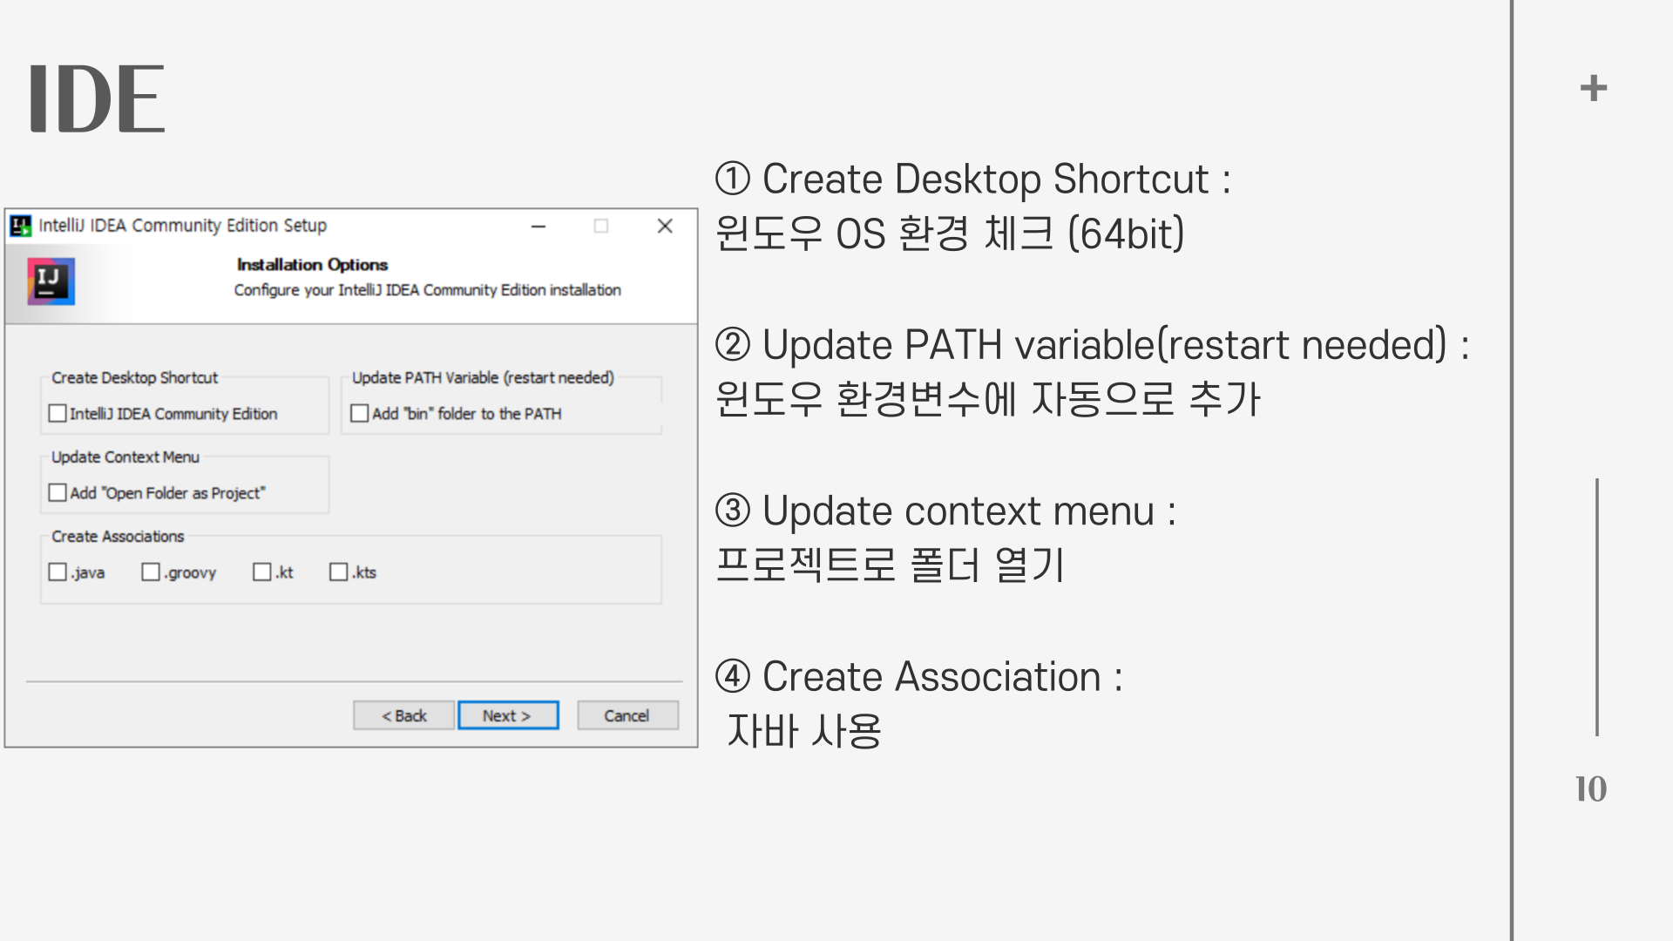Screen dimensions: 1673x941
Task: Check Add "bin" folder to the PATH
Action: pyautogui.click(x=359, y=413)
